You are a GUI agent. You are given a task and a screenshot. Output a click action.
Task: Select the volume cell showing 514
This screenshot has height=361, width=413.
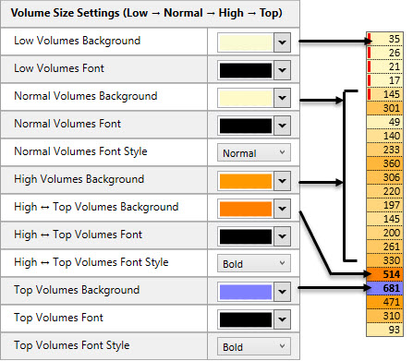coord(384,274)
